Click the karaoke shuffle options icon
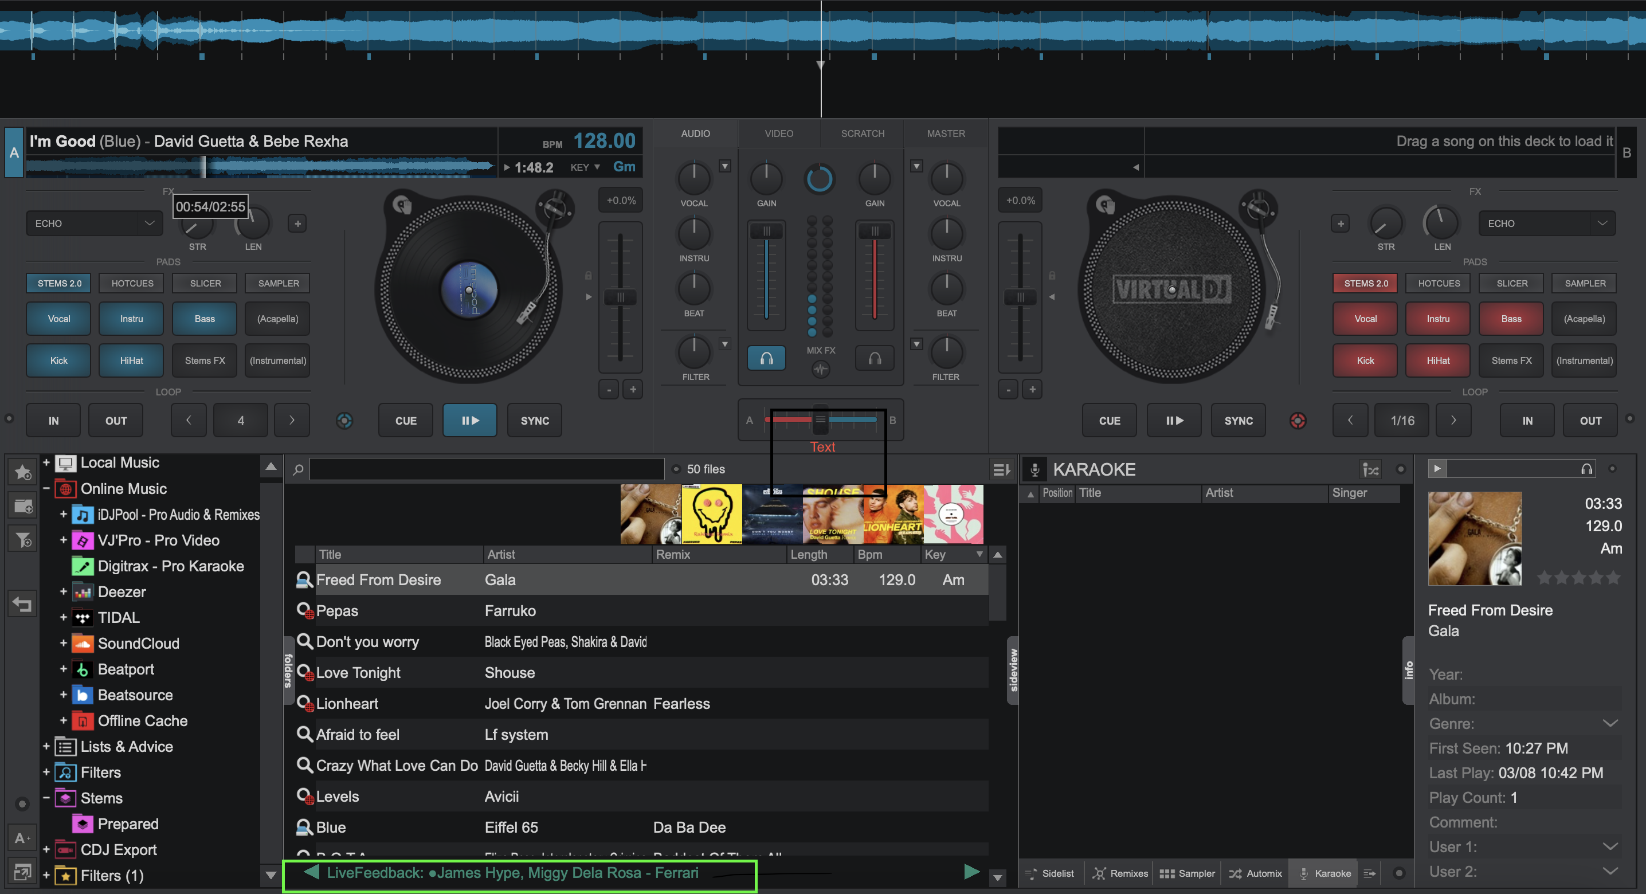Screen dimensions: 1646x894 coord(1371,470)
